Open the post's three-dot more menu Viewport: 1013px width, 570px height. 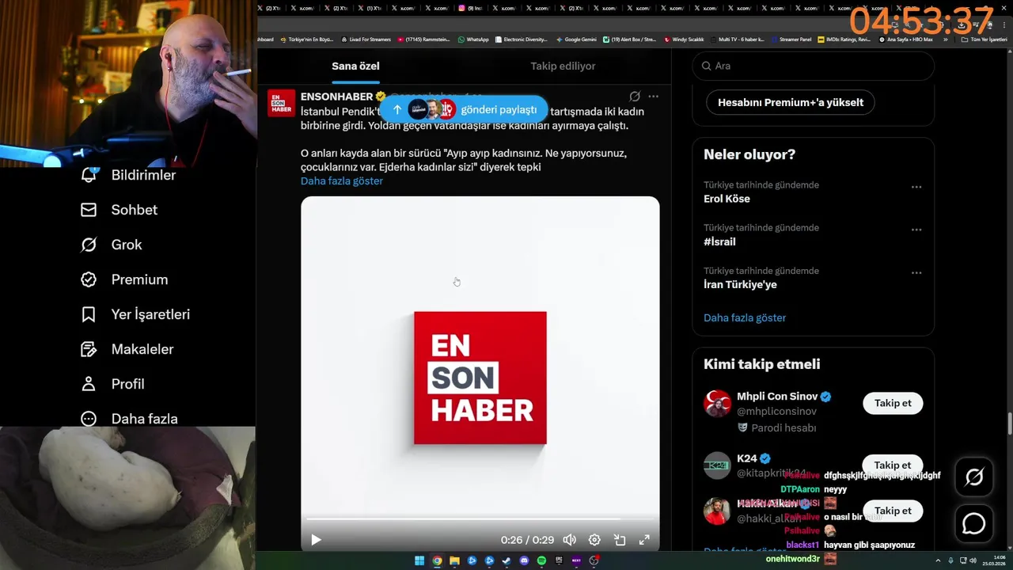click(x=653, y=97)
